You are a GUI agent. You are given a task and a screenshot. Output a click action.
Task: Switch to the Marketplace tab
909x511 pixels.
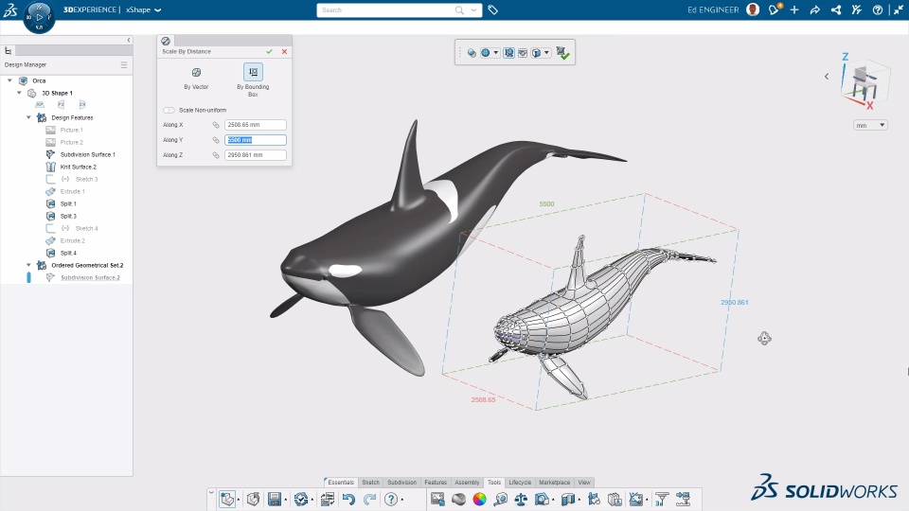[554, 482]
